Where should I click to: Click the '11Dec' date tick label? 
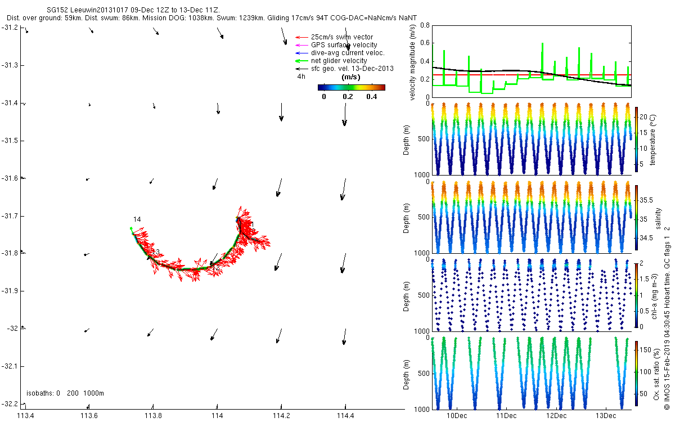[x=506, y=416]
